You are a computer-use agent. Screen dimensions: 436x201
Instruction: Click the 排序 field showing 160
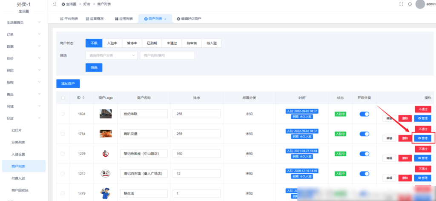(x=197, y=153)
